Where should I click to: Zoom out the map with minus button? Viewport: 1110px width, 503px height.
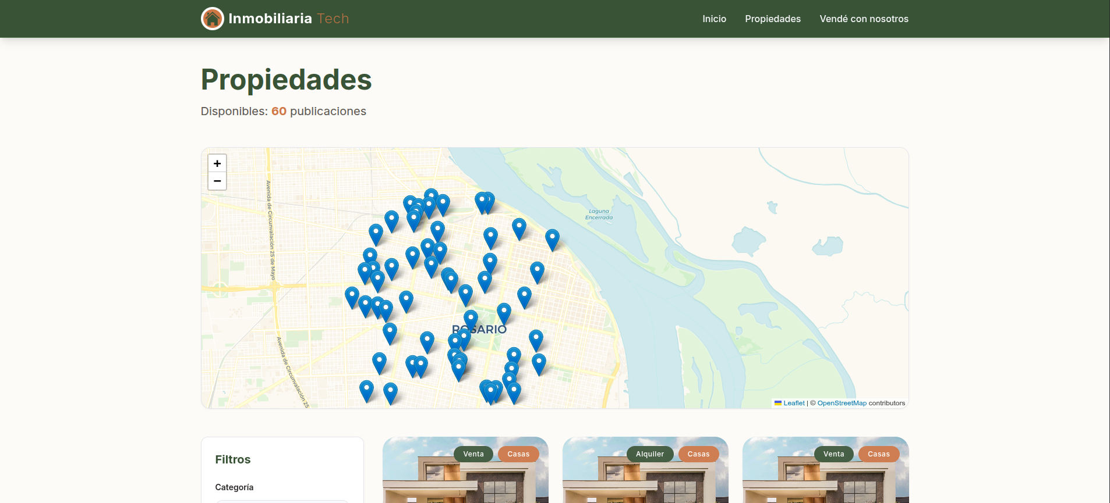tap(217, 181)
